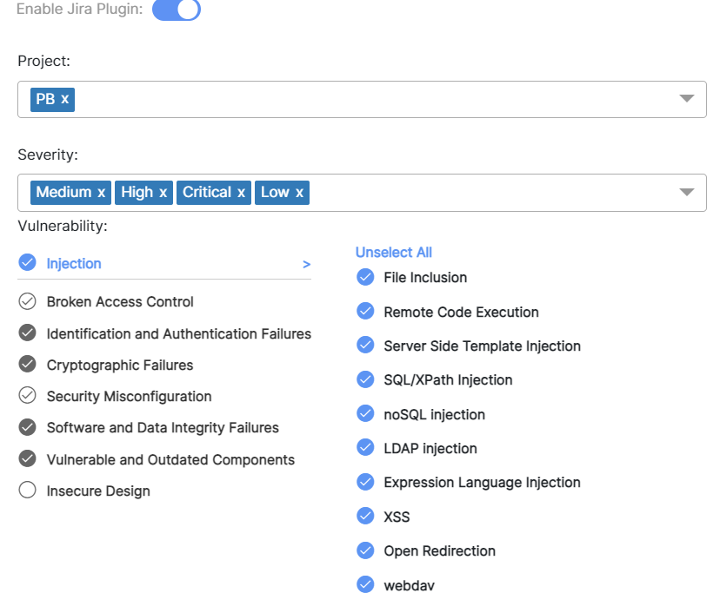Remove the Critical severity tag
Screen dimensions: 720x593
point(239,192)
